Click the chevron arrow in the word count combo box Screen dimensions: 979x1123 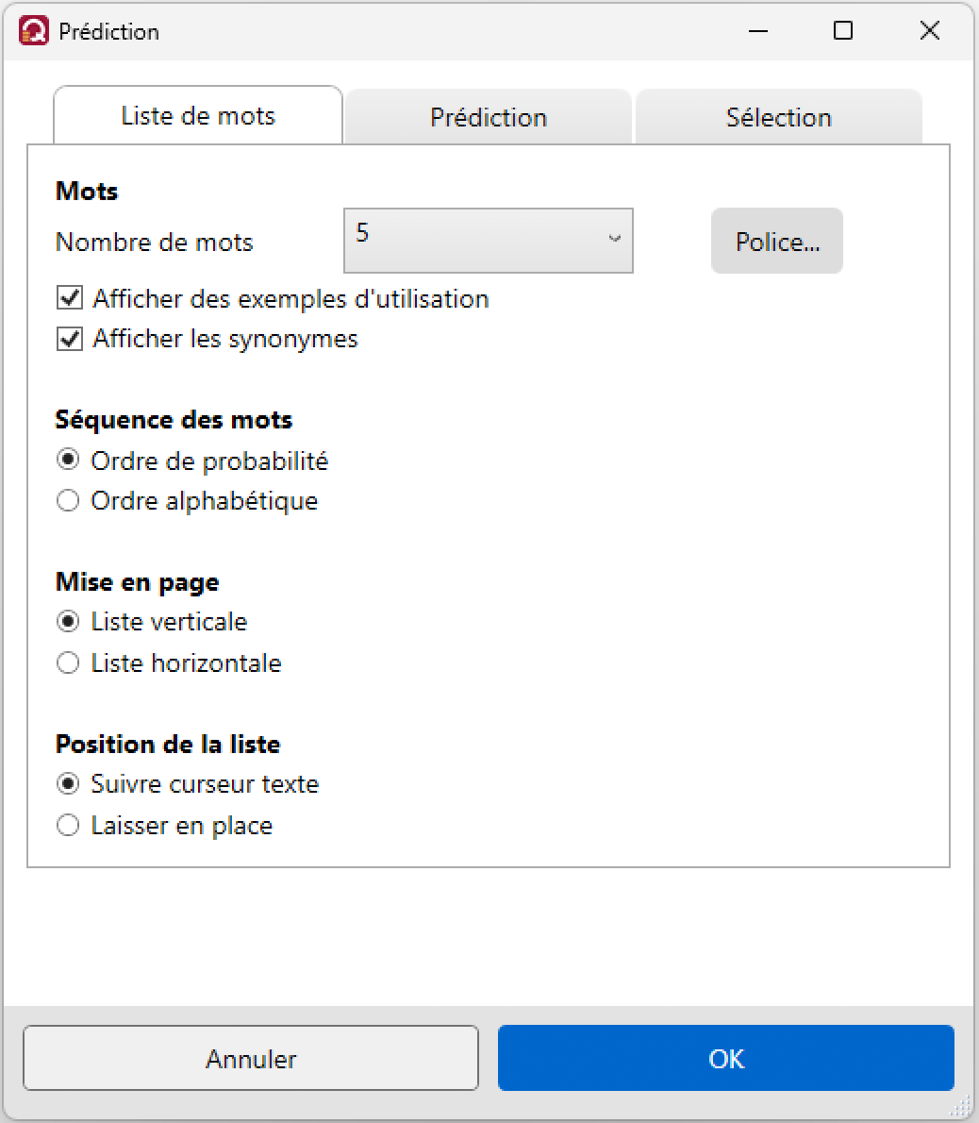point(614,239)
